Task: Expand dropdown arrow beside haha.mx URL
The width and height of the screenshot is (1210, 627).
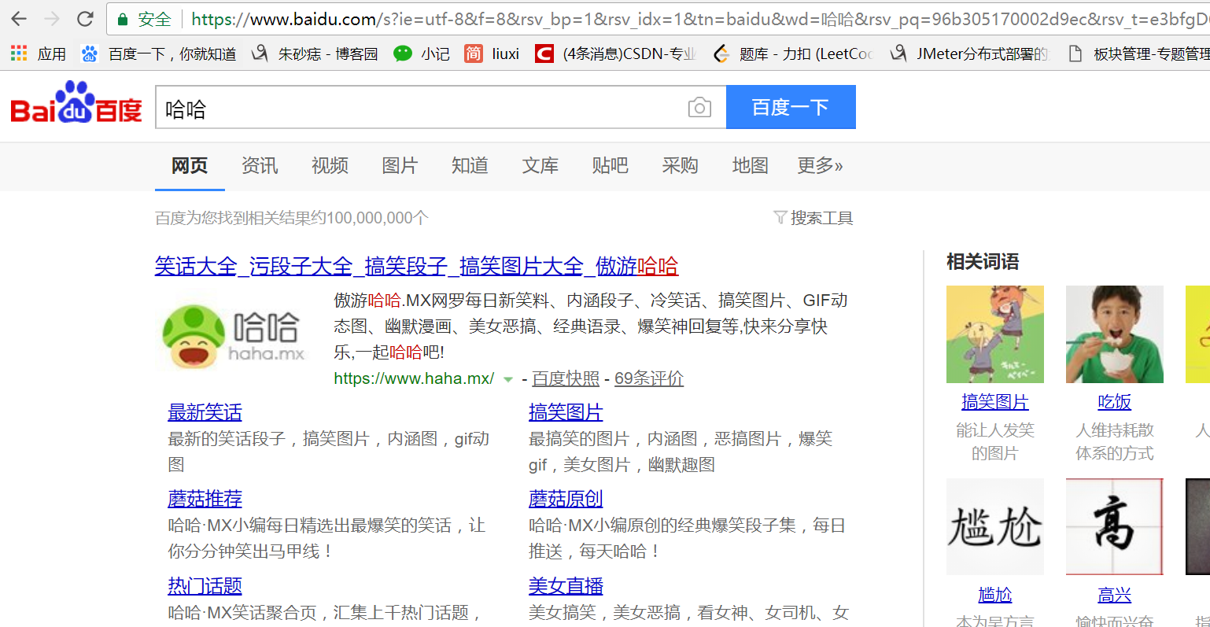Action: 508,379
